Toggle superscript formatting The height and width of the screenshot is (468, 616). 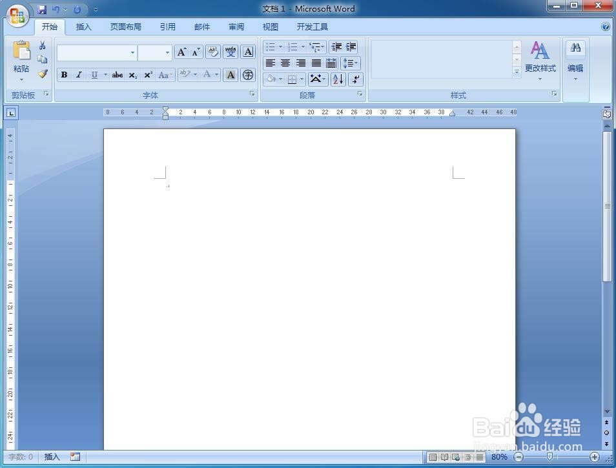point(148,75)
